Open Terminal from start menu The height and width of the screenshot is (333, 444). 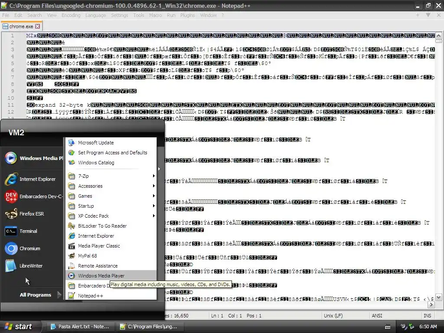(33, 231)
